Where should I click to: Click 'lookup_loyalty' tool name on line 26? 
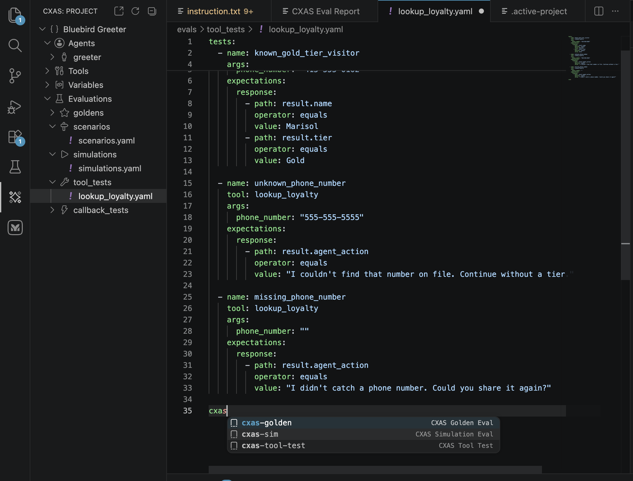(x=286, y=308)
